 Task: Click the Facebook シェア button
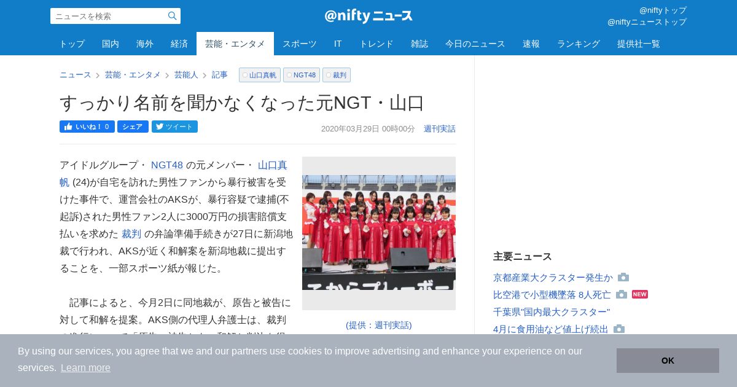(133, 127)
